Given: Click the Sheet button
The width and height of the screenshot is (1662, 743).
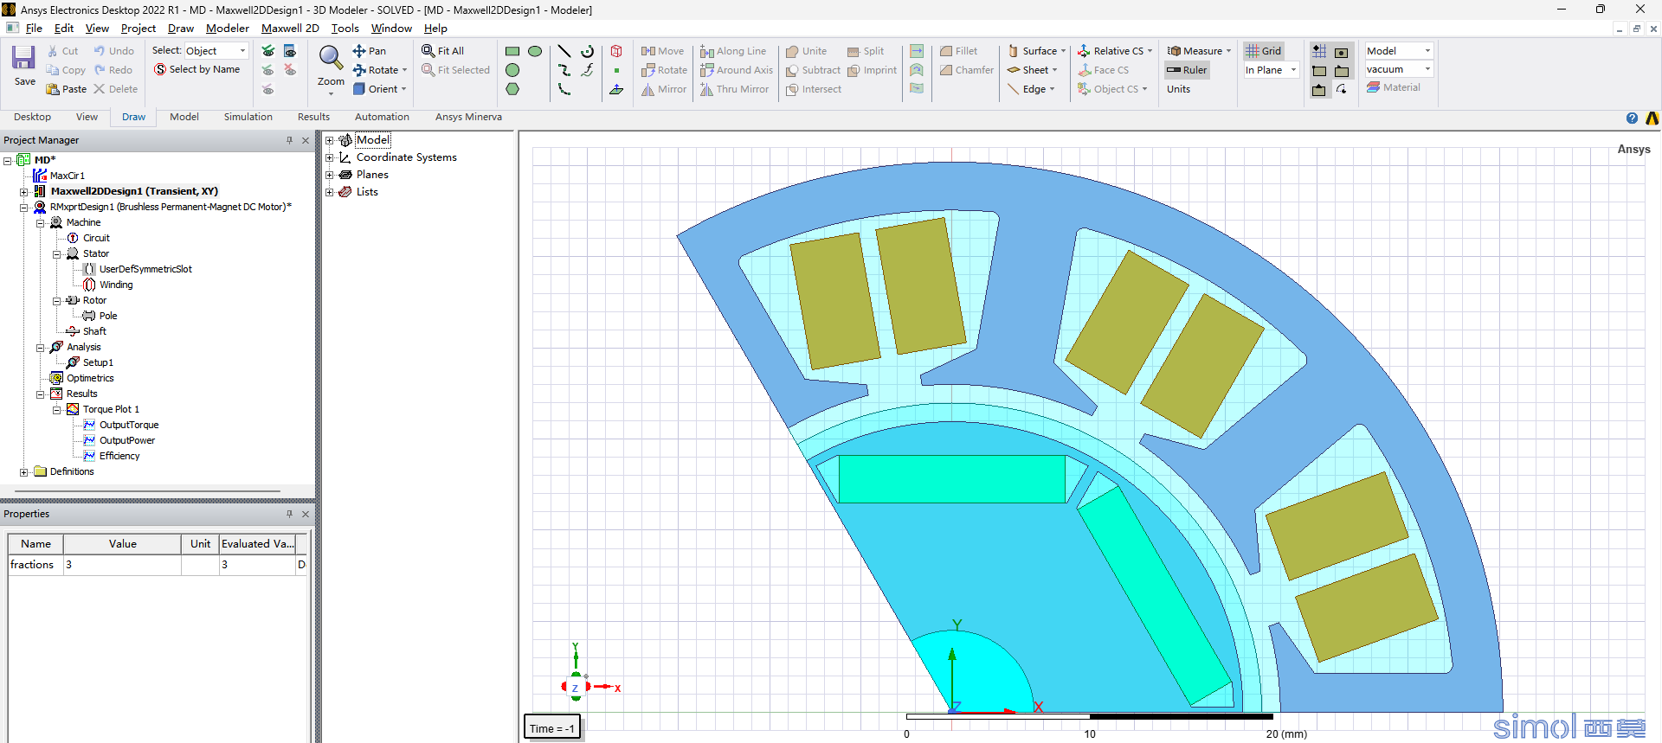Looking at the screenshot, I should click(1032, 70).
